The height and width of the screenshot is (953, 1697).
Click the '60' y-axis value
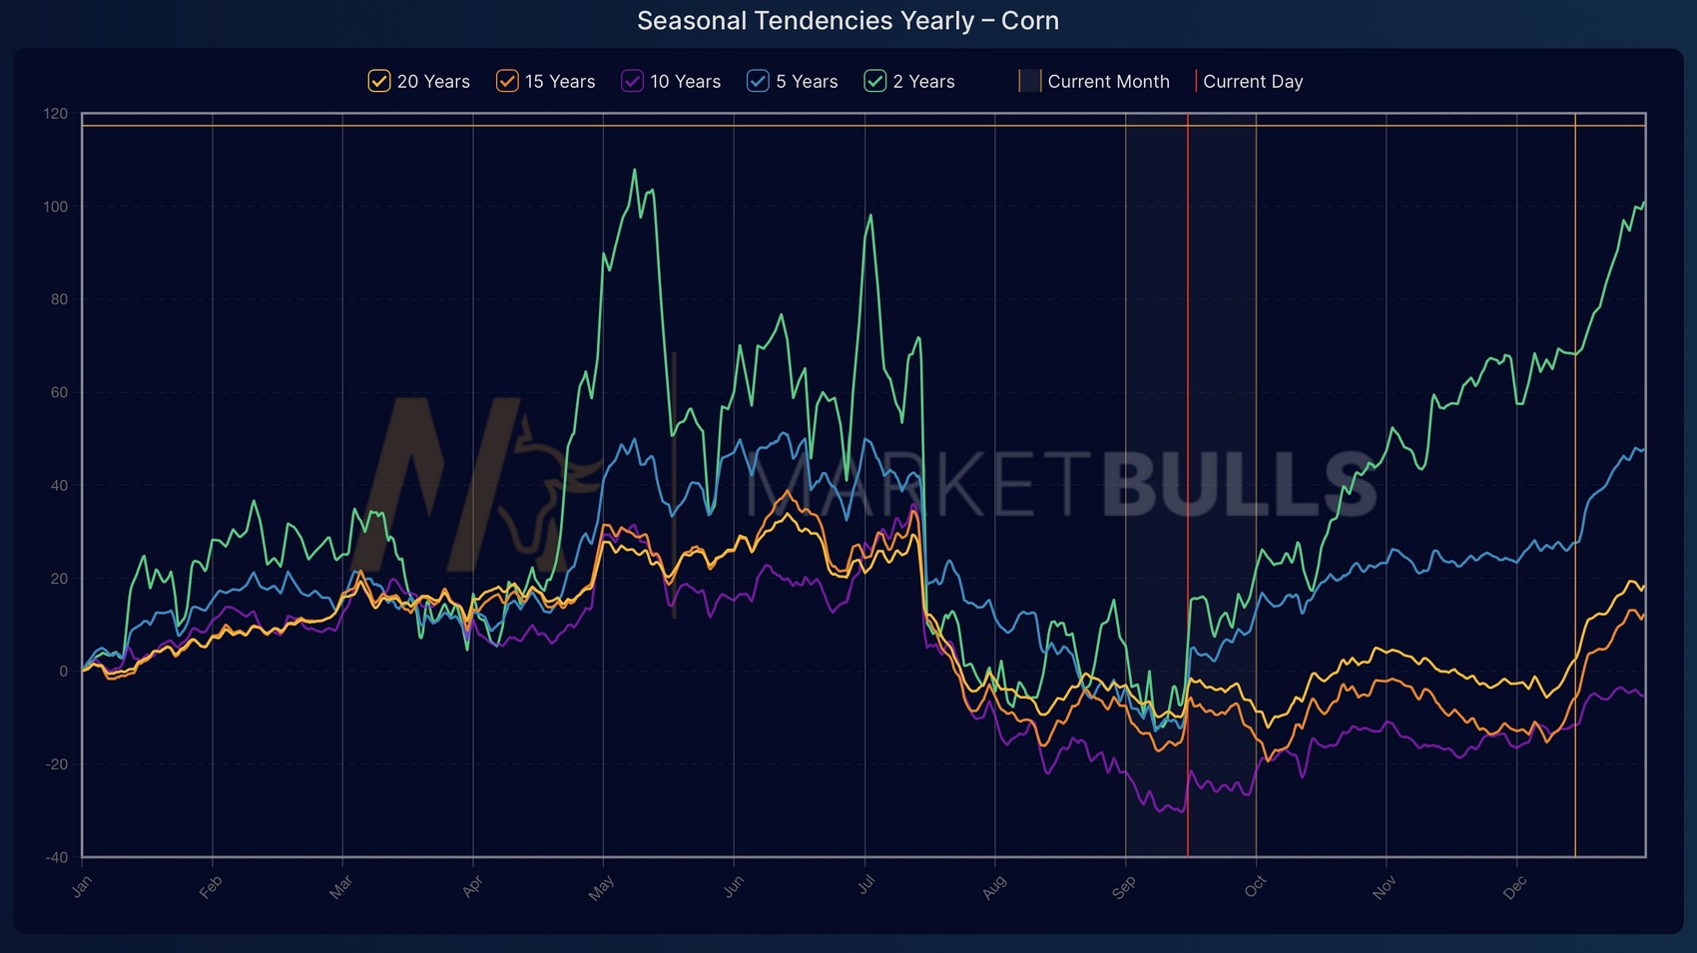coord(59,392)
